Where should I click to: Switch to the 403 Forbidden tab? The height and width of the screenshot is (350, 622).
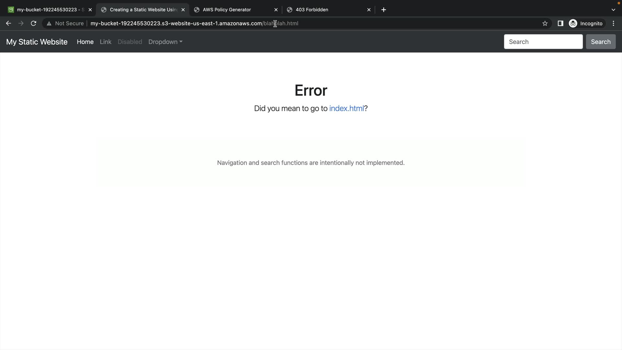coord(312,10)
